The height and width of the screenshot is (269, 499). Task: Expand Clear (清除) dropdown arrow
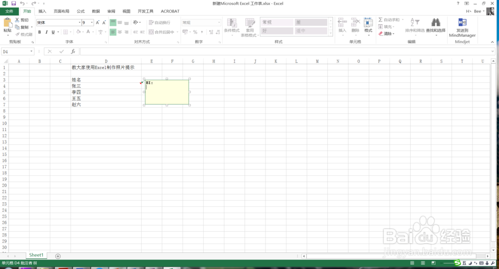pos(393,34)
